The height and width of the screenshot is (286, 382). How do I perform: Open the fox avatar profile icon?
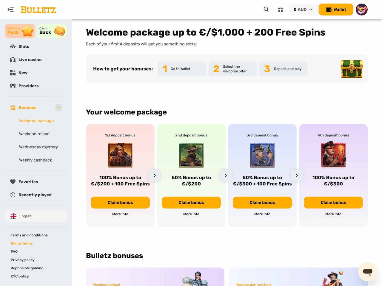pyautogui.click(x=362, y=10)
